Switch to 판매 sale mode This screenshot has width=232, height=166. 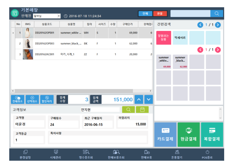click(x=145, y=13)
